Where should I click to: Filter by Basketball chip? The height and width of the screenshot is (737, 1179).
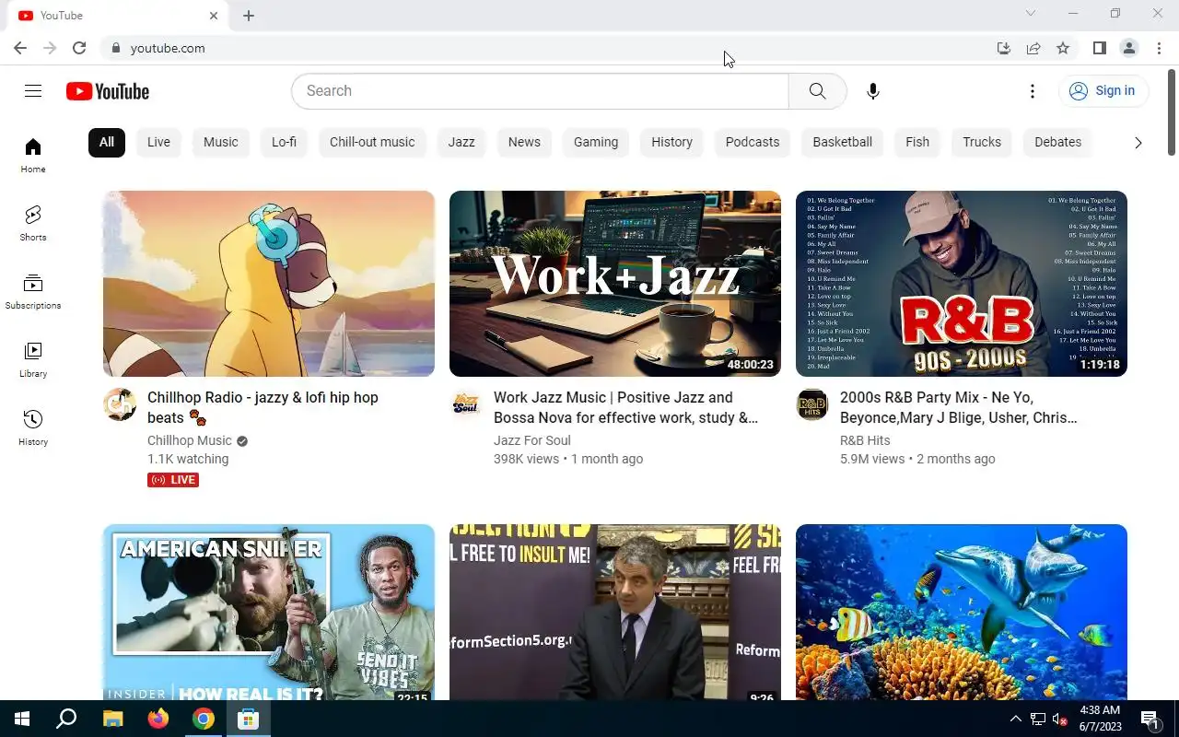coord(842,142)
